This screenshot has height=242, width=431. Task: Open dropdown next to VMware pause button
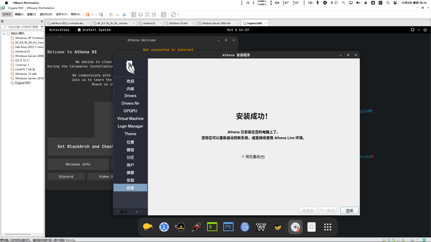(x=92, y=14)
